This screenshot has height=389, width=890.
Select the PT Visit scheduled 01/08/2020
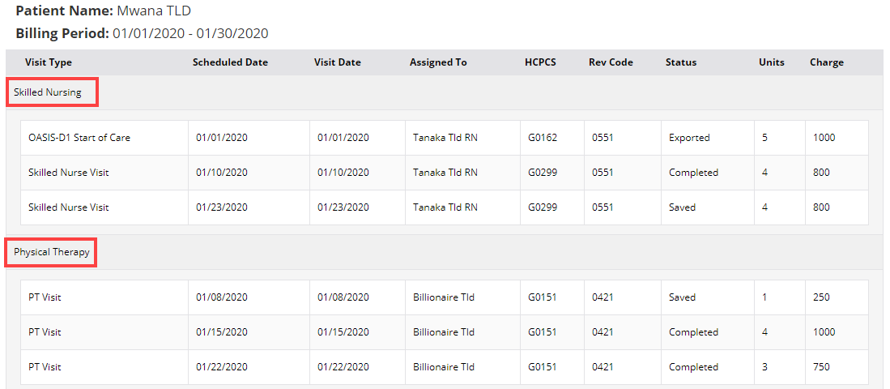445,297
